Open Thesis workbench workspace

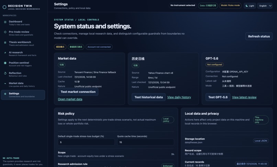click(x=23, y=43)
